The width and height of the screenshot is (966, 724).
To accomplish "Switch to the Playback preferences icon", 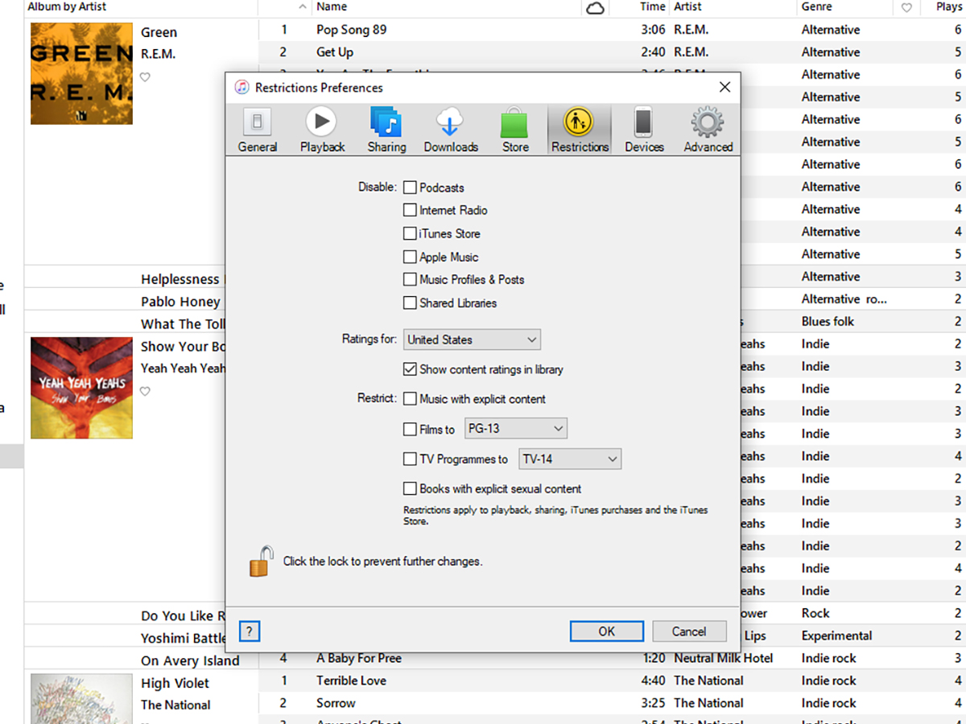I will tap(321, 127).
